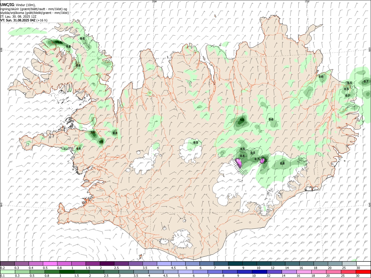The height and width of the screenshot is (278, 371).
Task: Choose the 14 light purple swatch, bottom legend row
Action: [x=289, y=272]
